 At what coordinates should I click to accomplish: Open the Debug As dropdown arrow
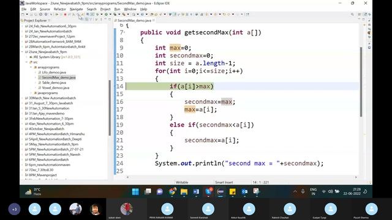coord(102,15)
